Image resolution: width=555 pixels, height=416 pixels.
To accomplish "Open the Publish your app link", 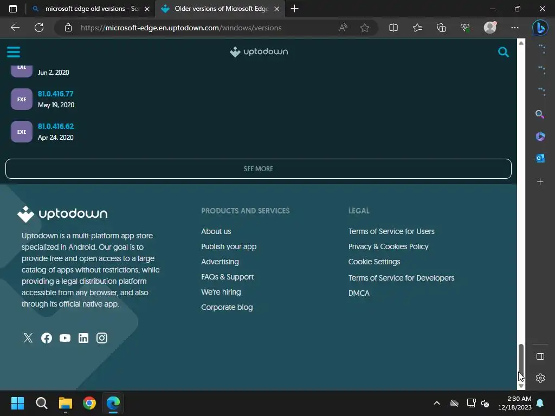I will tap(229, 246).
